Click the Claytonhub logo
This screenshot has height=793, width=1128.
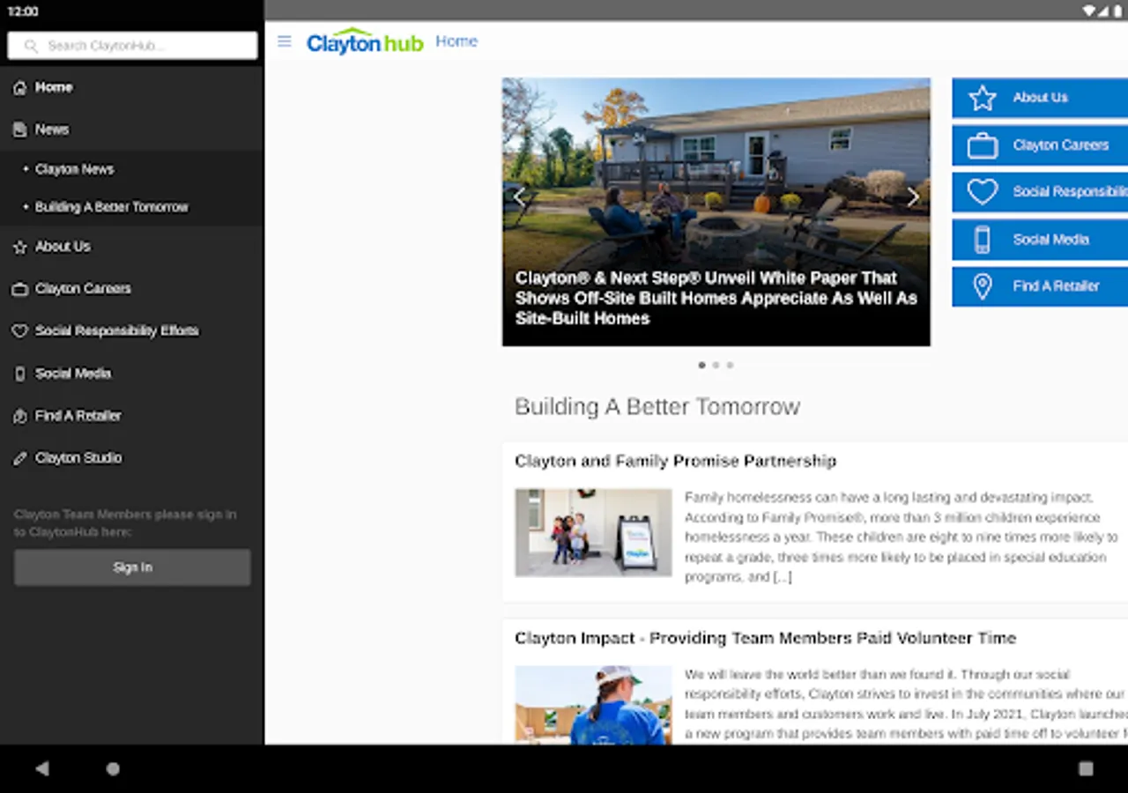pyautogui.click(x=365, y=41)
